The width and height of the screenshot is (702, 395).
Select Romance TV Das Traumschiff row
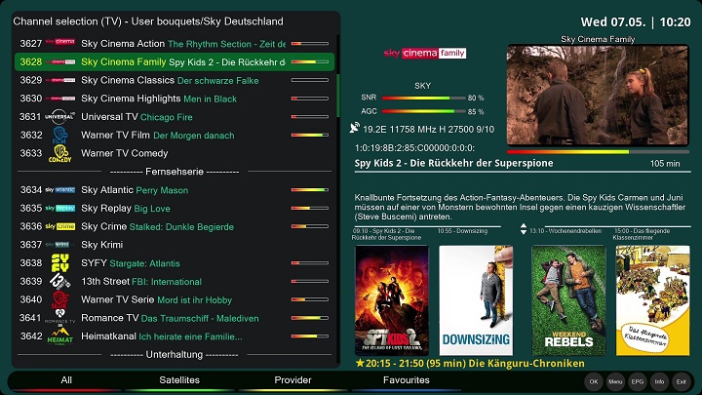tap(175, 318)
